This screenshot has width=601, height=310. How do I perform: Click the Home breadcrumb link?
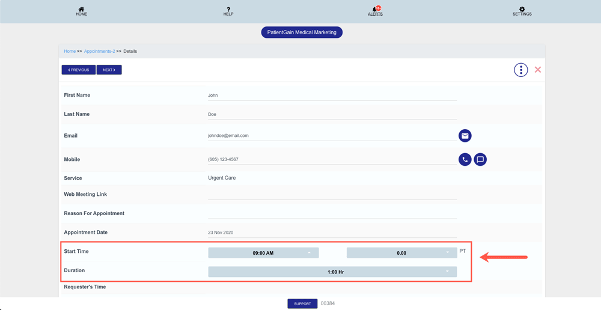pos(70,51)
